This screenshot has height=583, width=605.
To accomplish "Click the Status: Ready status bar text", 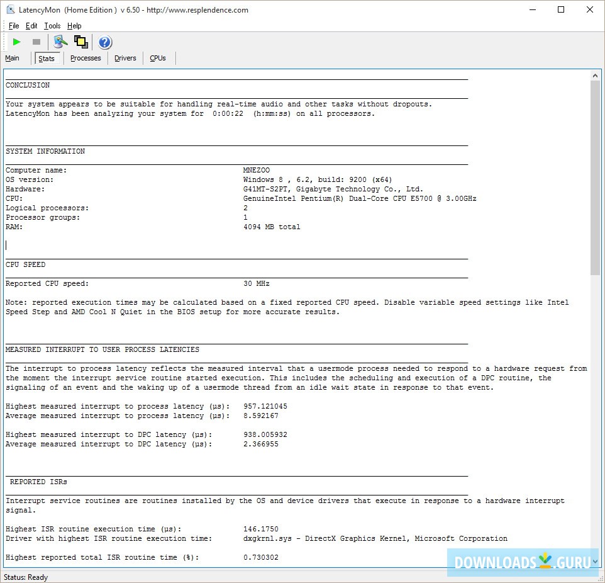I will point(25,577).
